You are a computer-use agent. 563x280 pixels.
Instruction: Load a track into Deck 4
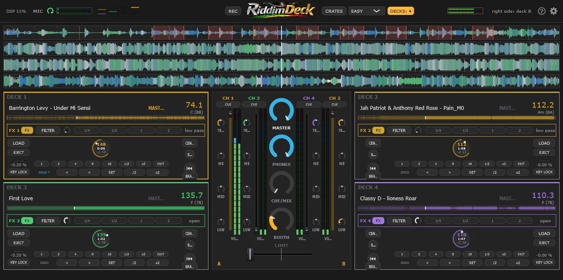[x=544, y=233]
